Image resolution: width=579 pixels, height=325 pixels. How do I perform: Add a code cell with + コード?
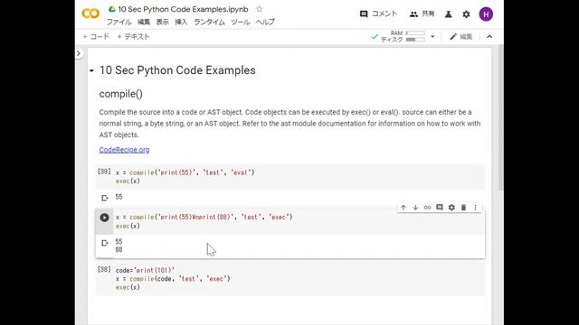coord(96,36)
